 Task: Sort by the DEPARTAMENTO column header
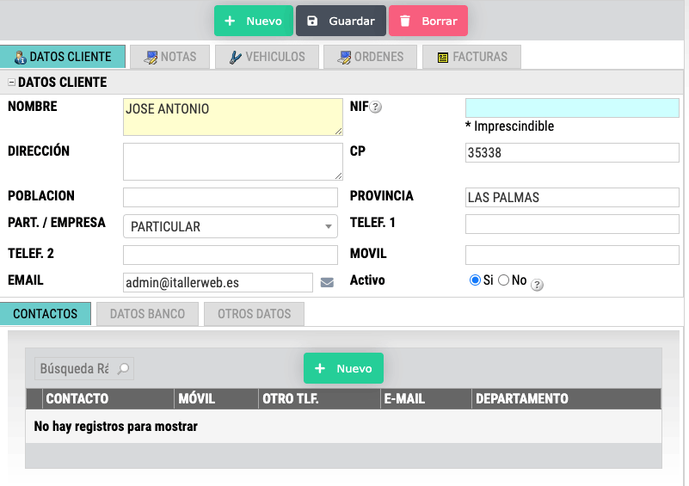coord(522,399)
